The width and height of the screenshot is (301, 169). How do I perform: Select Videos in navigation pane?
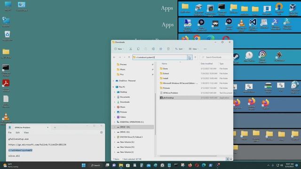(123, 117)
